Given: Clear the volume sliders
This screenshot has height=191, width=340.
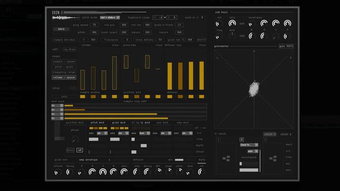Looking at the screenshot, I should pyautogui.click(x=116, y=45).
